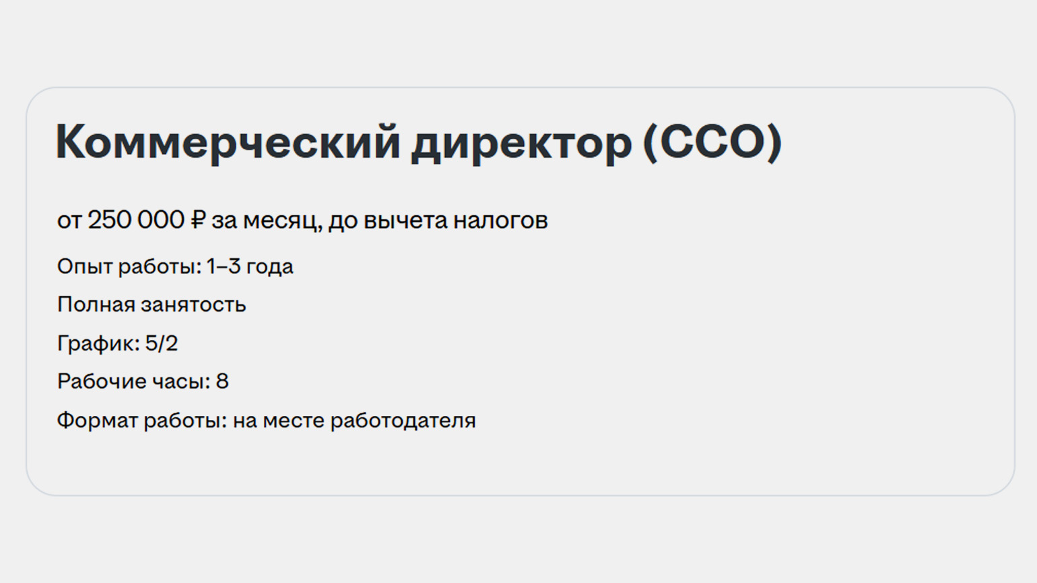Click the salary amount "250 000"
Image resolution: width=1037 pixels, height=583 pixels.
click(x=136, y=220)
